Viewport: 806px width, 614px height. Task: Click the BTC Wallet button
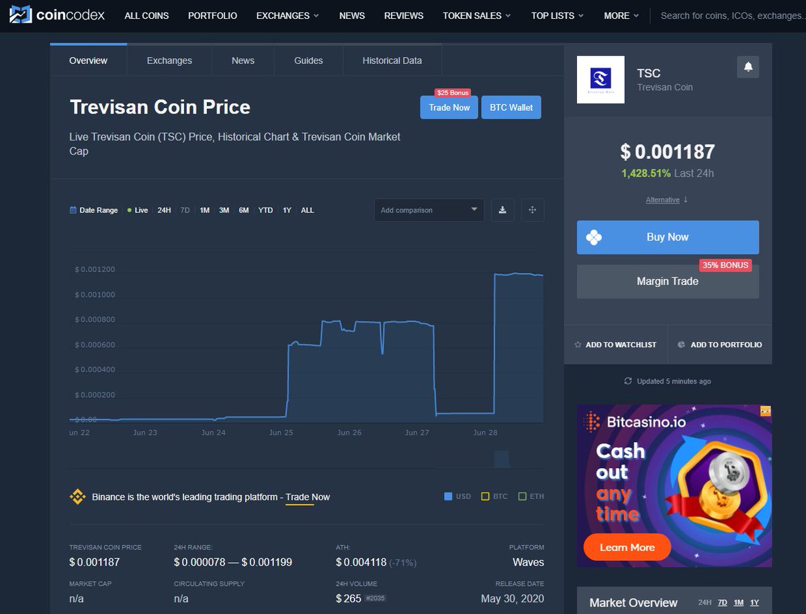pos(511,107)
